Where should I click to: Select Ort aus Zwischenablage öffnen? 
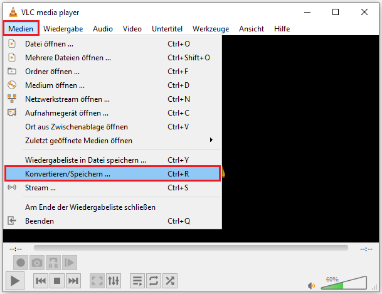[112, 127]
